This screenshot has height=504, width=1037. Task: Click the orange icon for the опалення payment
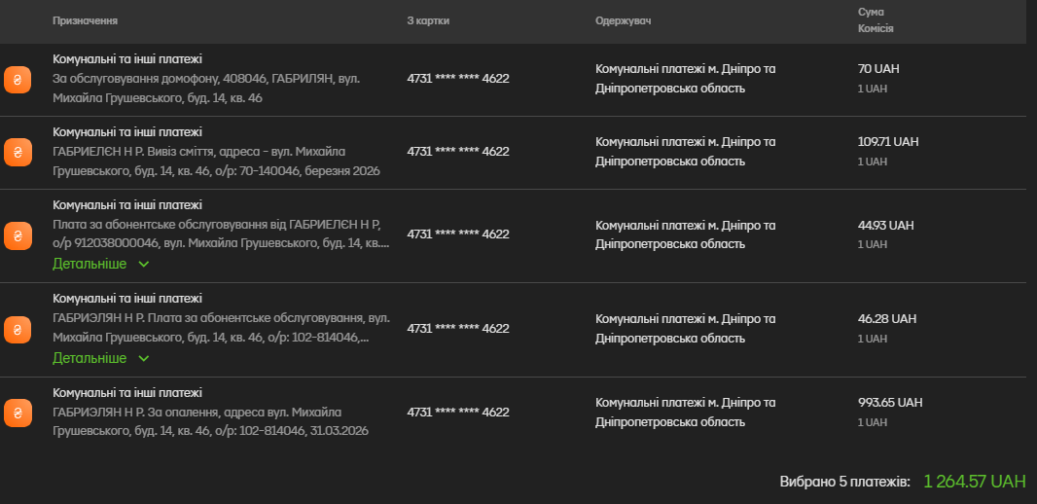pos(18,413)
